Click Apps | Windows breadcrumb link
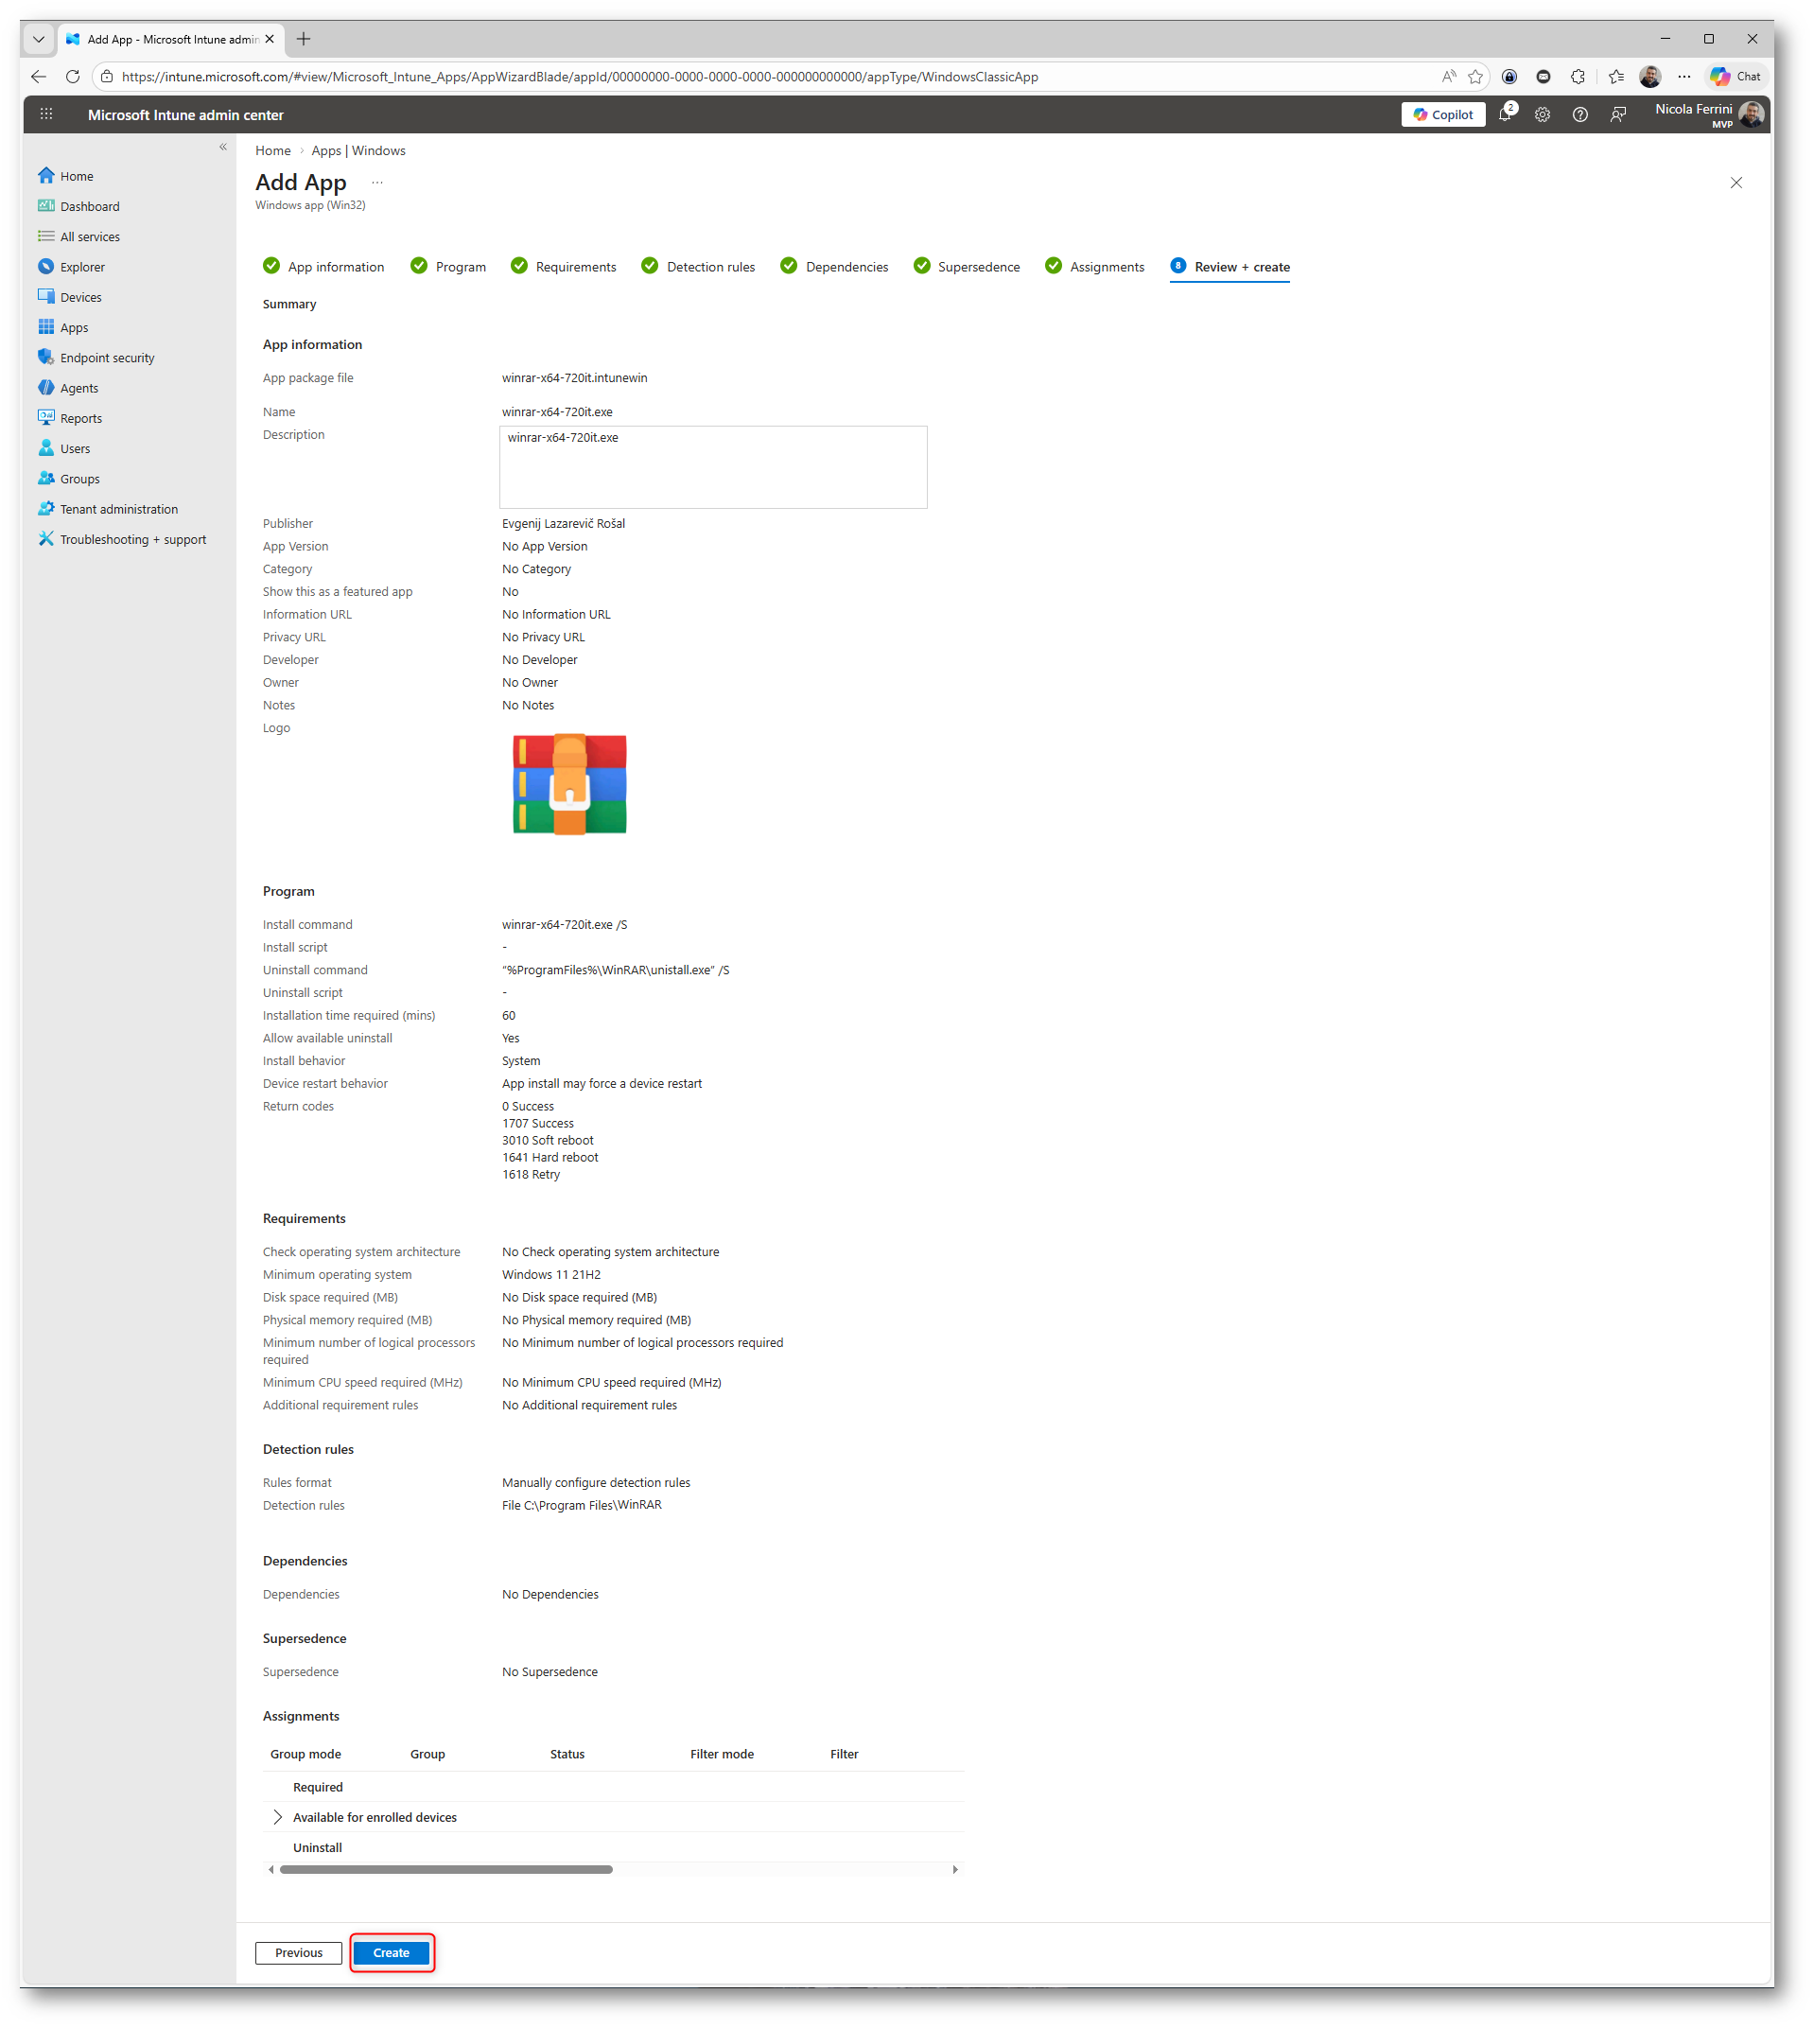Viewport: 1814px width, 2028px height. (358, 150)
